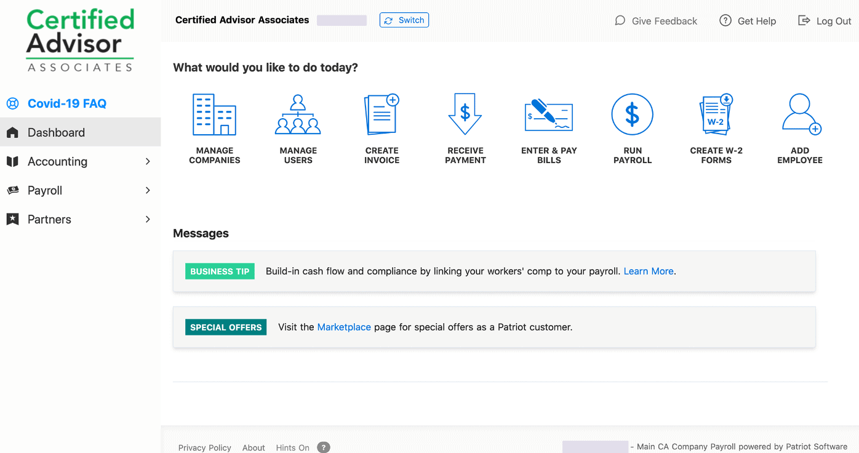Select Partners in the sidebar
This screenshot has height=453, width=859.
click(80, 219)
